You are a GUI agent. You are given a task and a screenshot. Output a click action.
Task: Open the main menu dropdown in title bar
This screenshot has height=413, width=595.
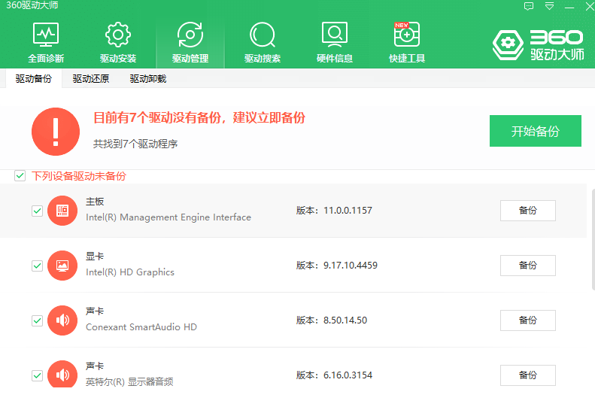549,6
